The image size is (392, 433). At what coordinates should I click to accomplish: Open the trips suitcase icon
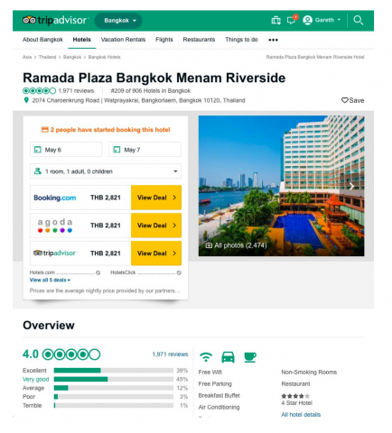pyautogui.click(x=275, y=20)
